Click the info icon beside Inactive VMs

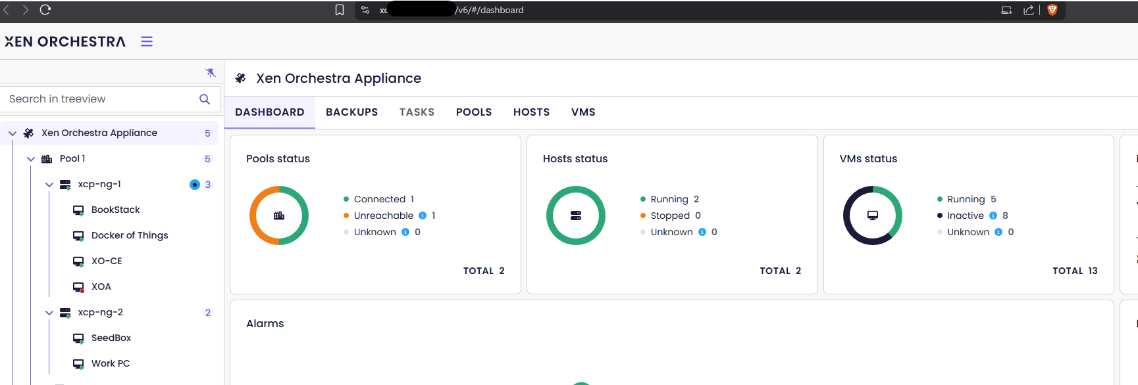(x=993, y=215)
